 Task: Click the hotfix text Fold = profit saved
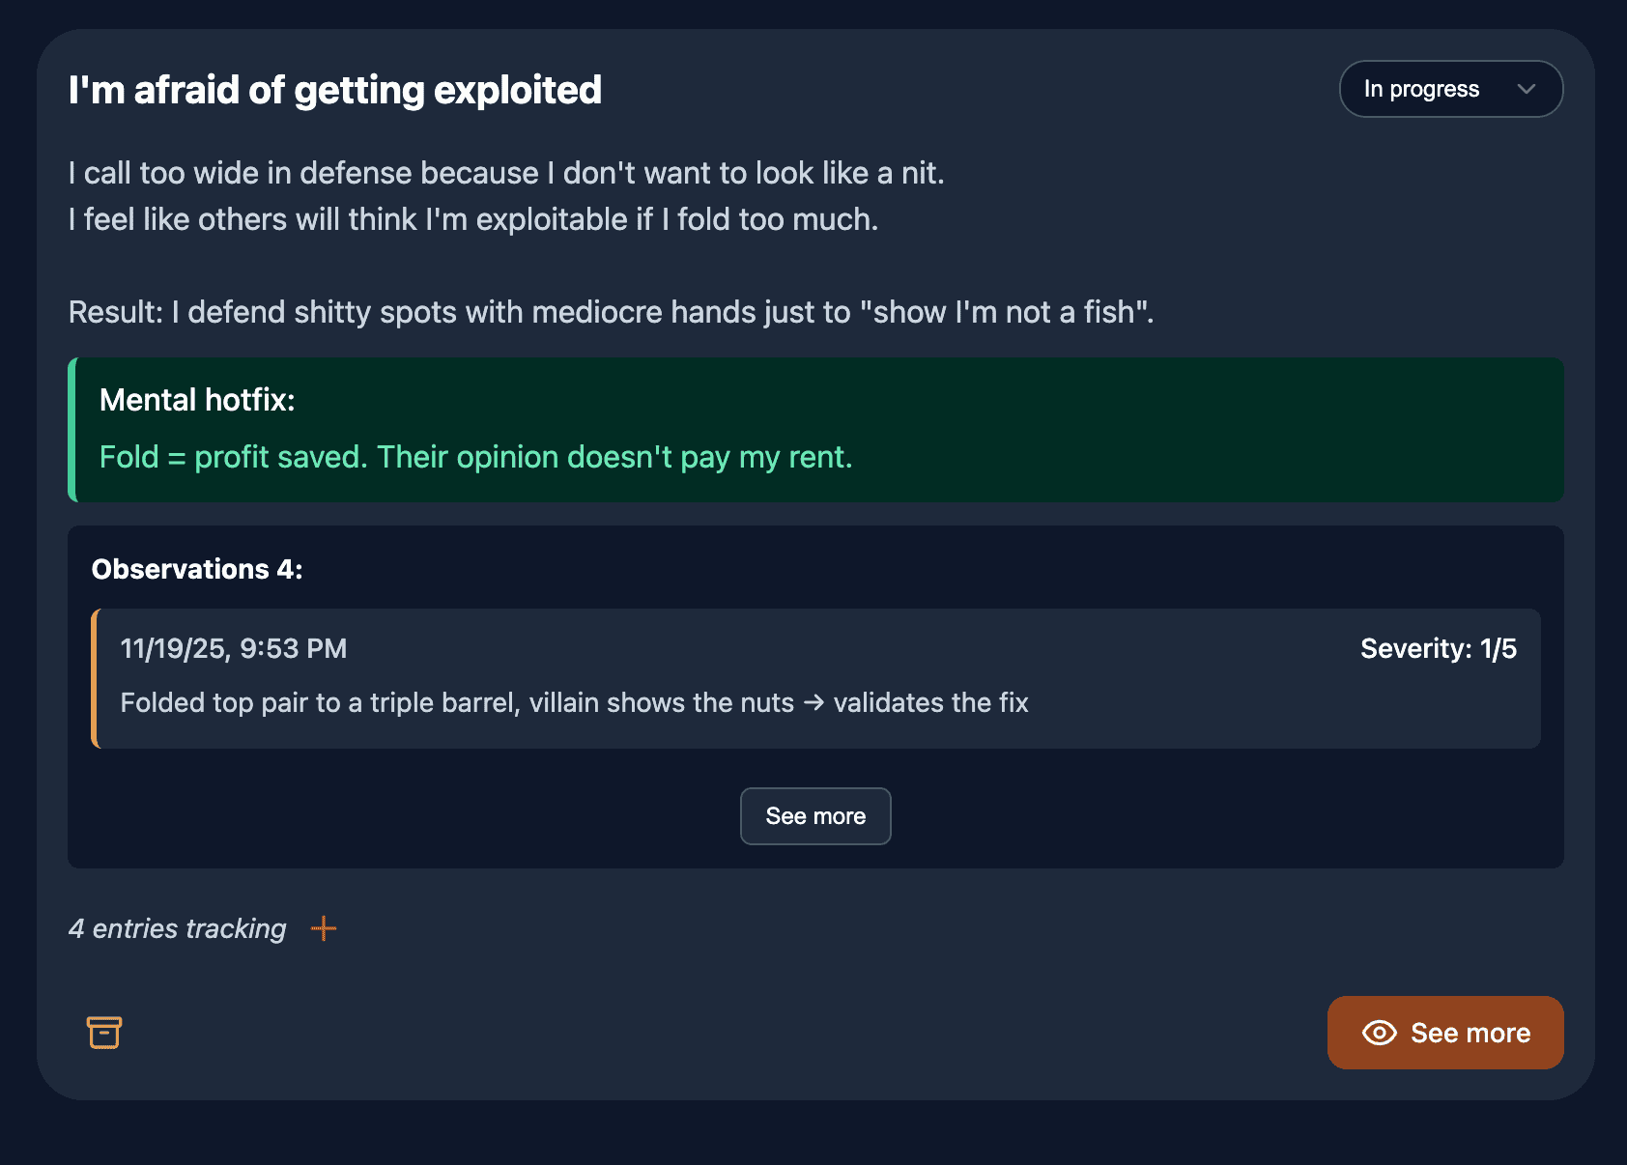pyautogui.click(x=476, y=456)
